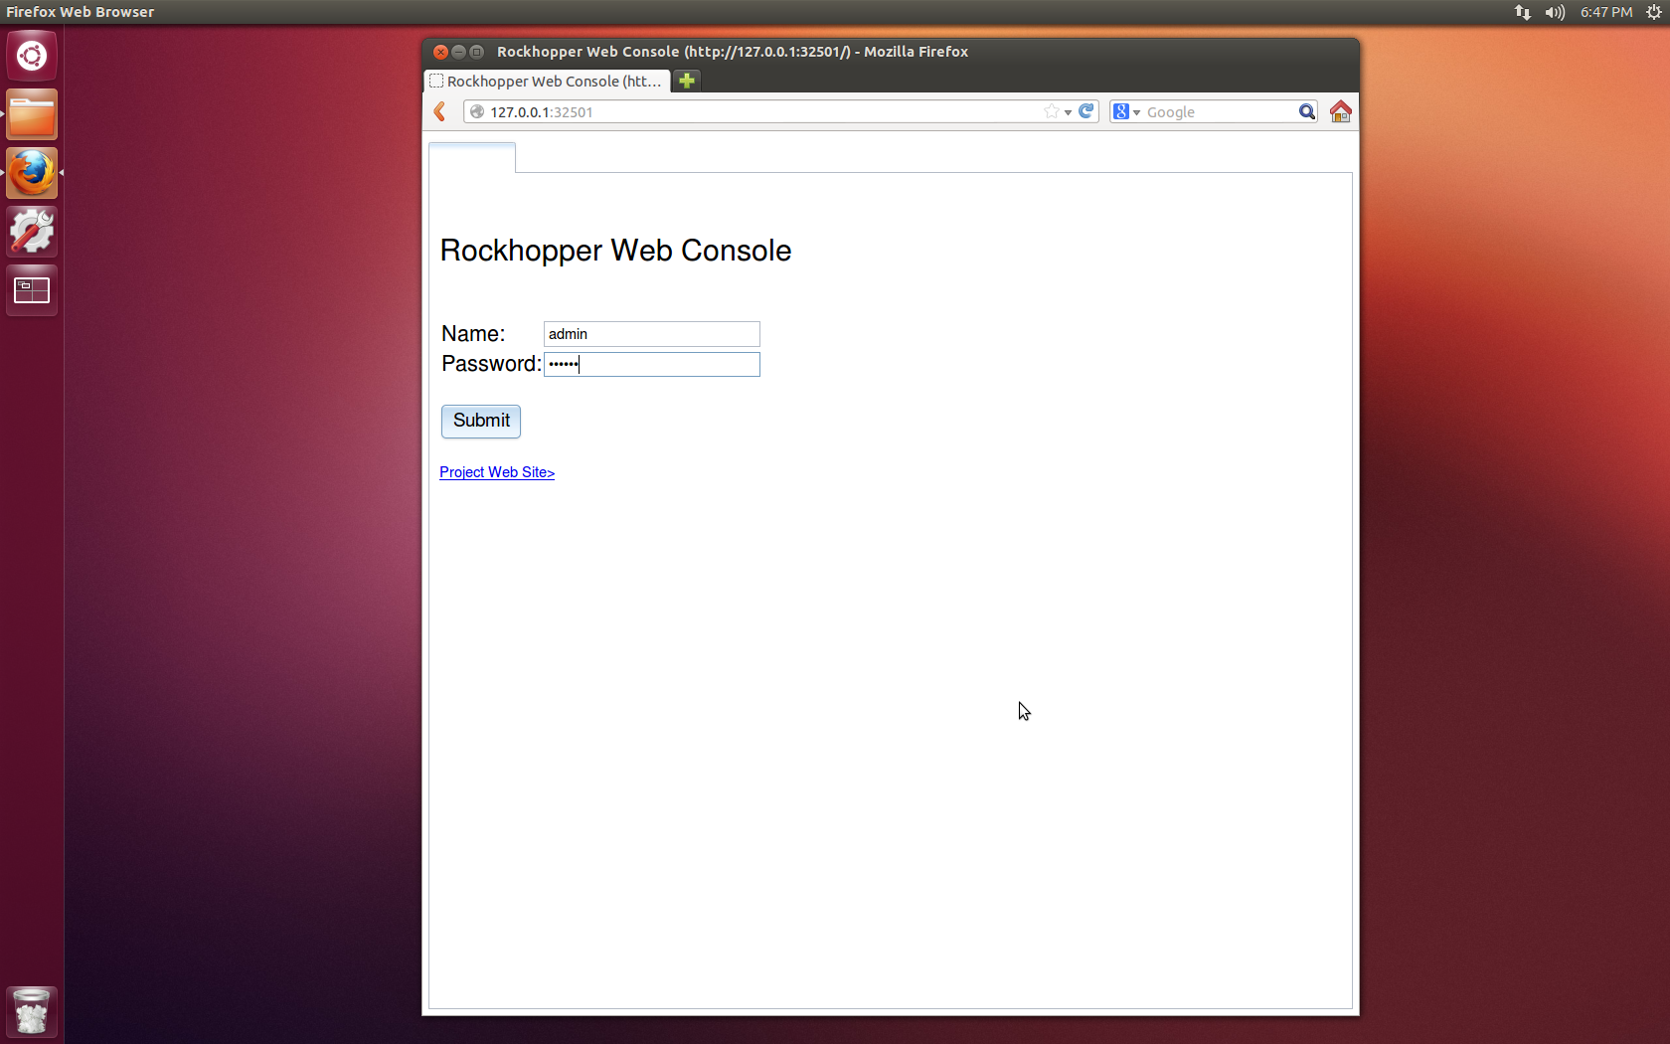
Task: Click the Firefox back arrow button
Action: point(440,111)
